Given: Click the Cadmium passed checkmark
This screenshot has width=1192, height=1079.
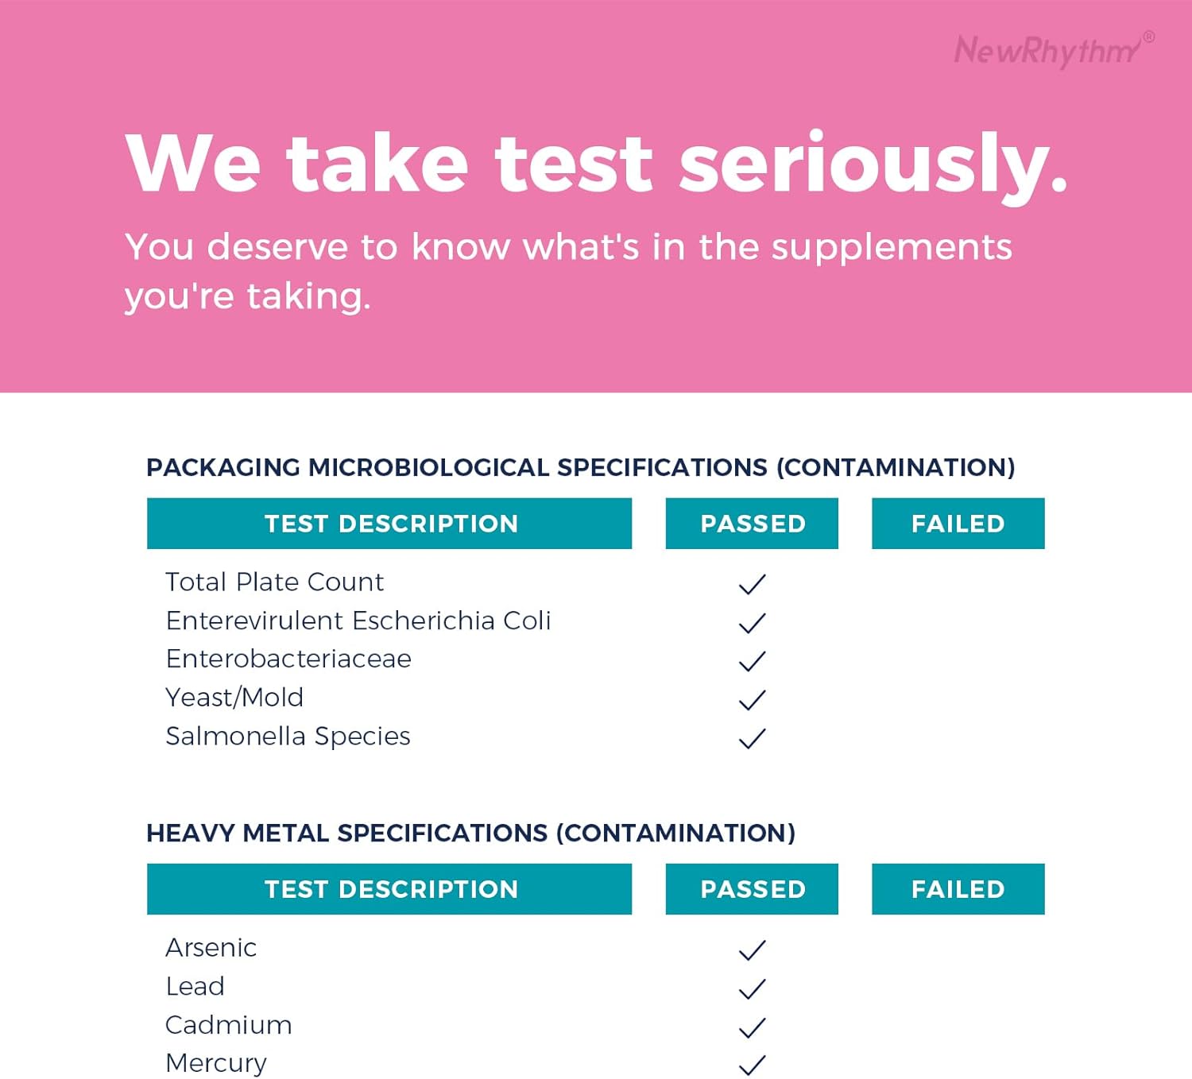Looking at the screenshot, I should pos(752,1027).
